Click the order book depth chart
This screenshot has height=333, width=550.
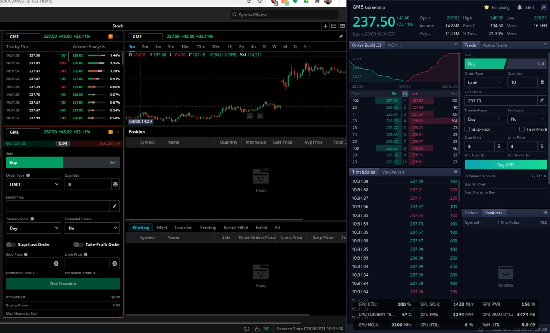[405, 68]
